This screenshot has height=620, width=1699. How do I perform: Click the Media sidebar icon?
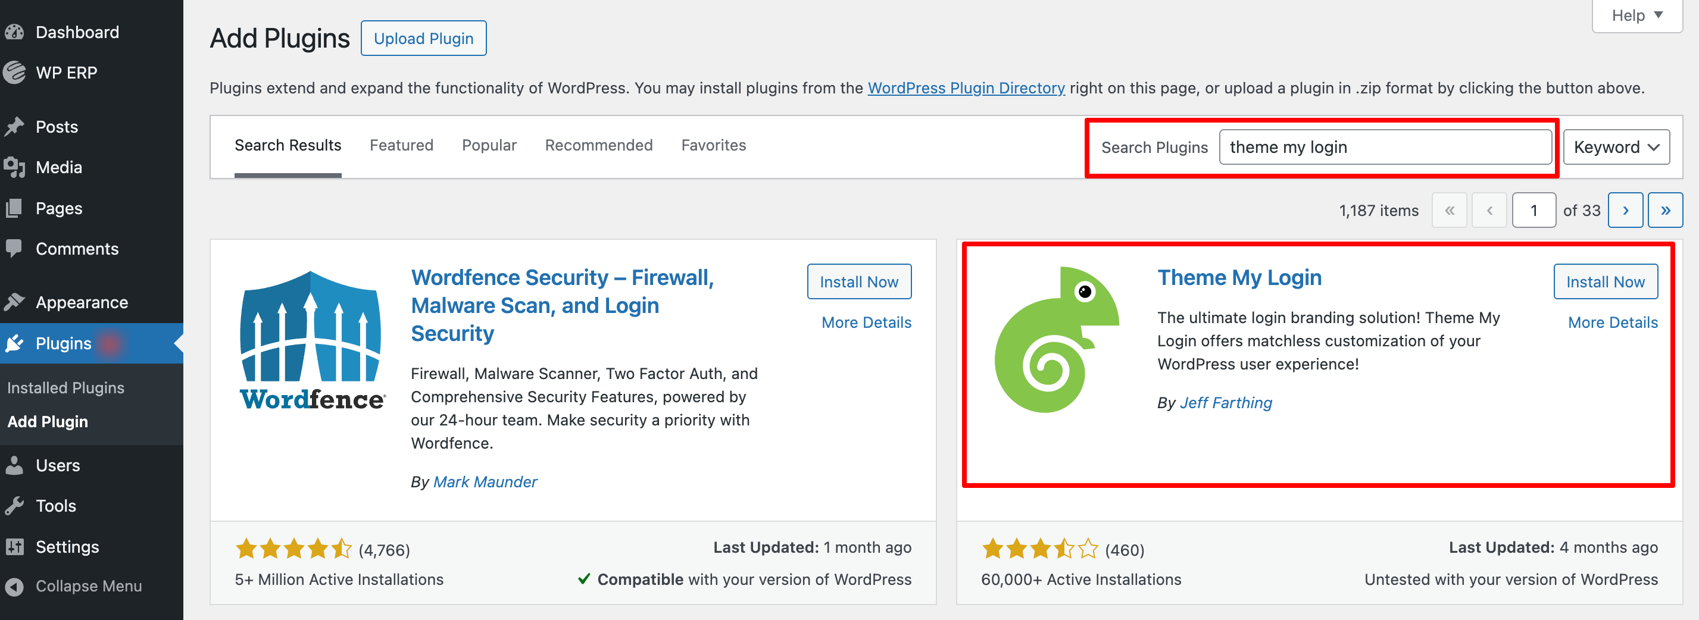pos(14,167)
